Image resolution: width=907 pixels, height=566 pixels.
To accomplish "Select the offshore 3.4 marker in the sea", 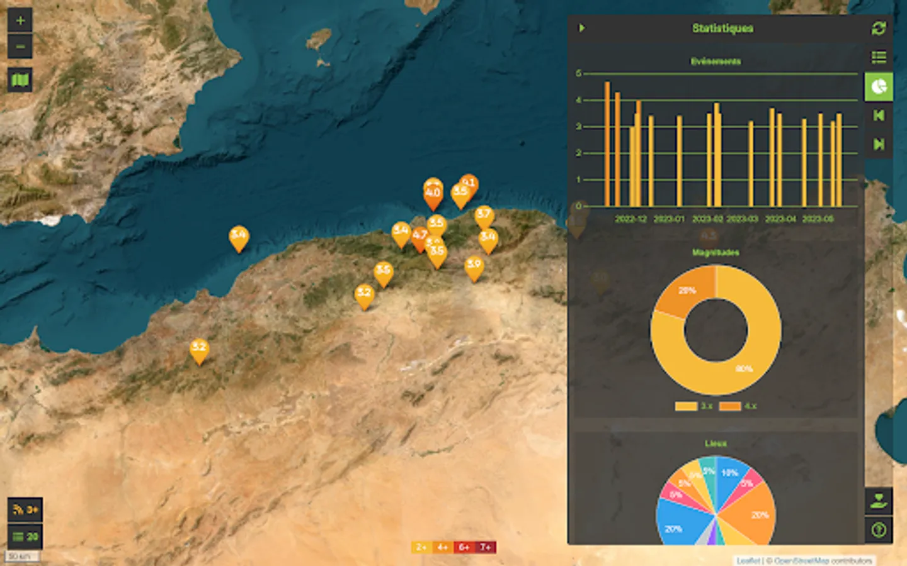I will coord(238,238).
